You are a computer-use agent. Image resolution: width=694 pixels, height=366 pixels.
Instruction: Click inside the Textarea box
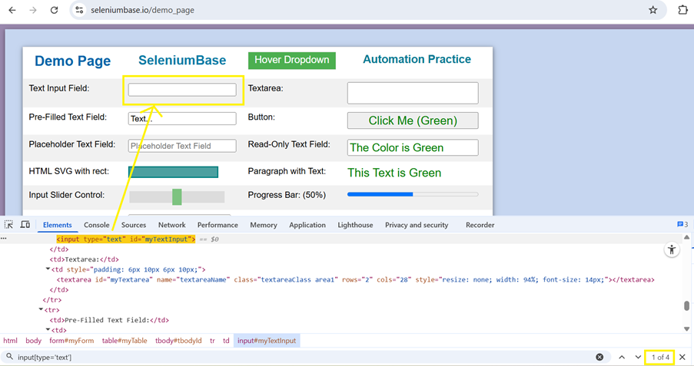(x=413, y=93)
